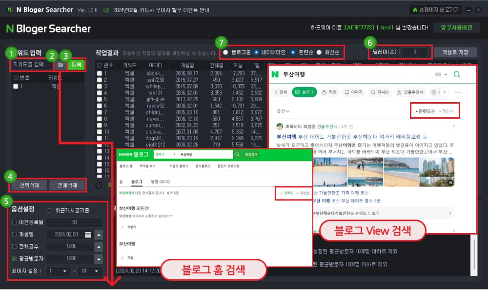488x290 pixels.
Task: Click the green N Naver logo in search window
Action: point(275,74)
